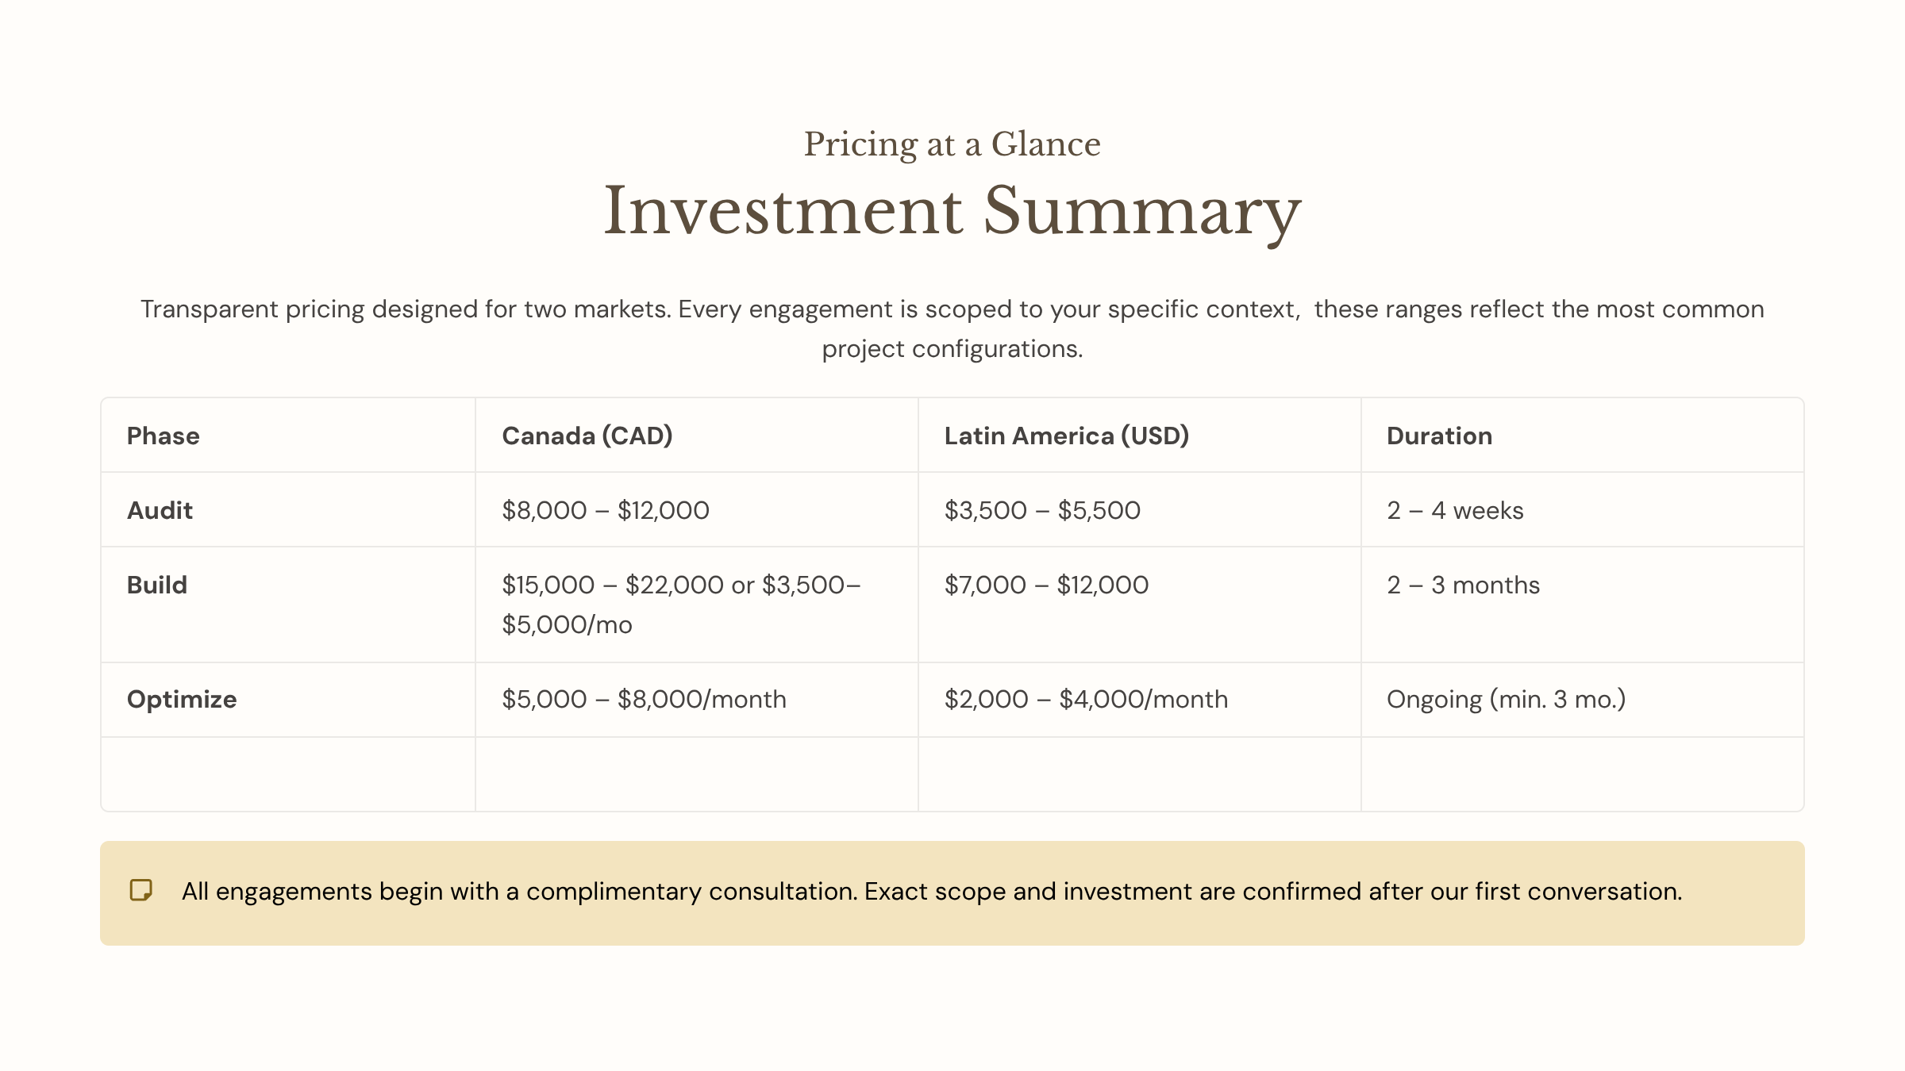The image size is (1905, 1071).
Task: Click the "Ongoing (min. 3 mo.)" cell
Action: coord(1506,699)
